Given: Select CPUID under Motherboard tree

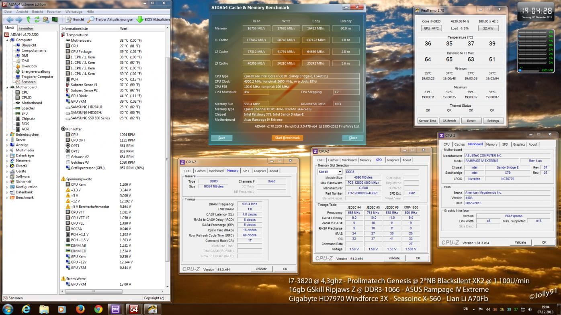Looking at the screenshot, I should click(27, 98).
